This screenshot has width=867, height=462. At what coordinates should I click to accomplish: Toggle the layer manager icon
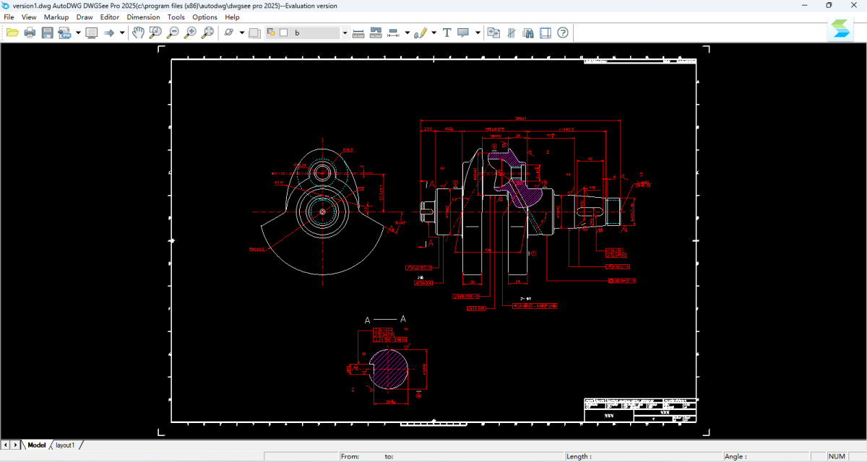[254, 32]
